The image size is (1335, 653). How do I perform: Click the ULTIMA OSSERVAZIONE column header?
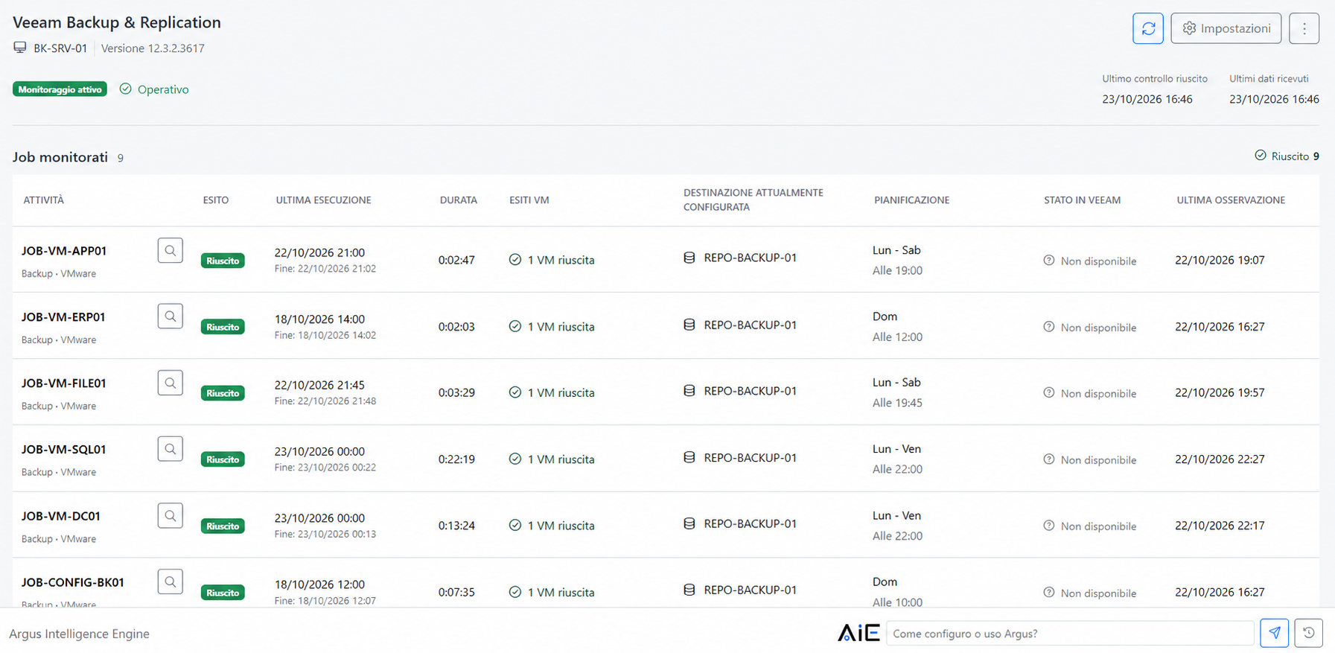pos(1231,200)
